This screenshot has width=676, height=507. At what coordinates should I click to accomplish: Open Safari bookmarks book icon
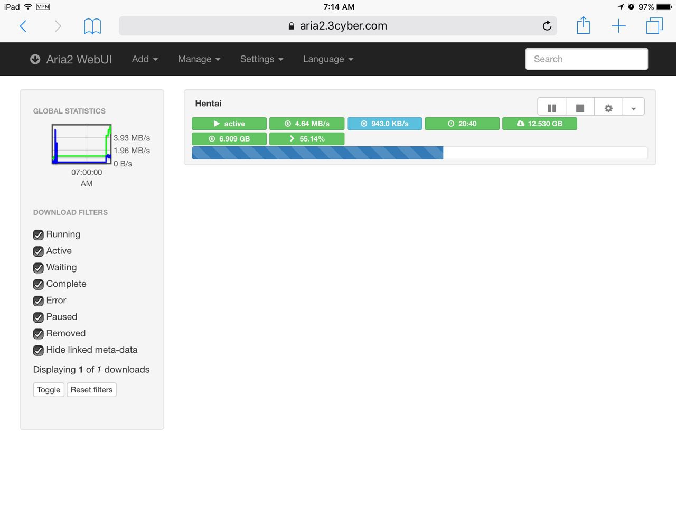92,26
